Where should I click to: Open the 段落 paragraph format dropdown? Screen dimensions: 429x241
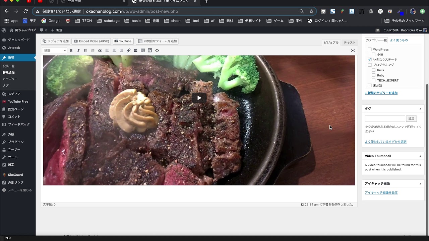click(x=55, y=51)
